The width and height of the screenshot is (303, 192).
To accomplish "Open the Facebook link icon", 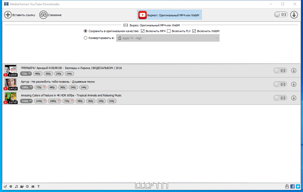I will coord(292,186).
